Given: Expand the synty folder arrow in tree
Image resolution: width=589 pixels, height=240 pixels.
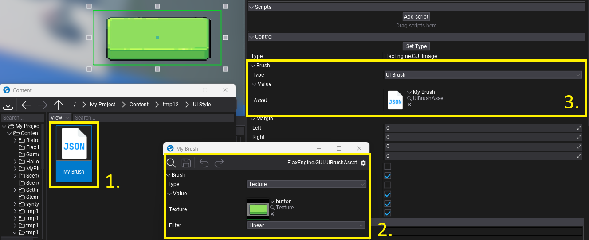Looking at the screenshot, I should [x=15, y=204].
